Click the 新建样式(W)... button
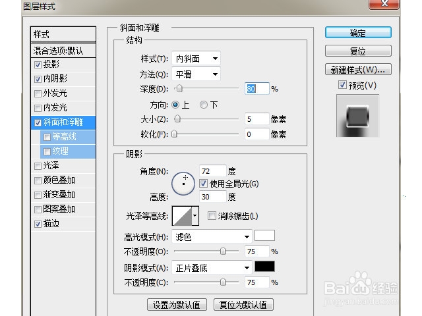Image resolution: width=422 pixels, height=316 pixels. point(358,70)
